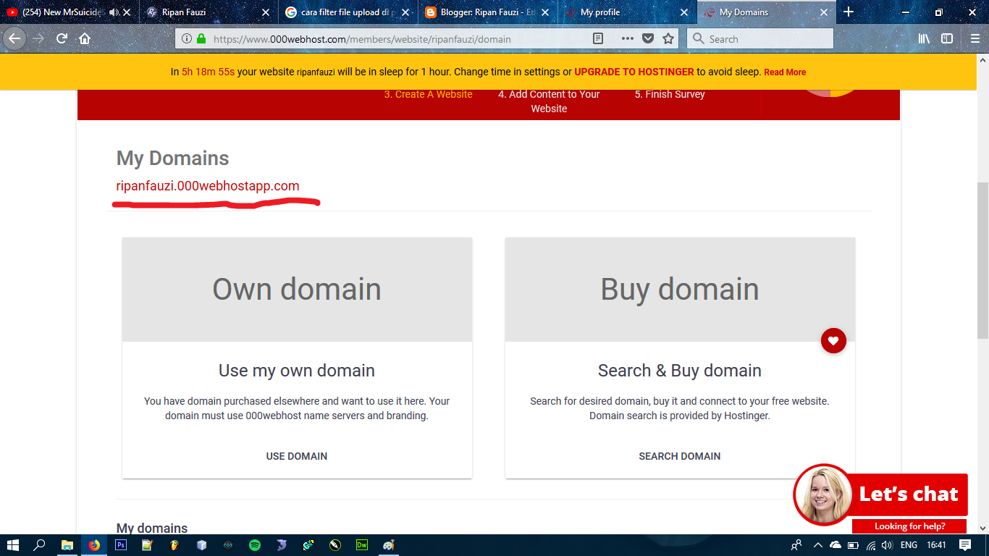This screenshot has width=989, height=556.
Task: Select the SEARCH DOMAIN option
Action: (679, 456)
